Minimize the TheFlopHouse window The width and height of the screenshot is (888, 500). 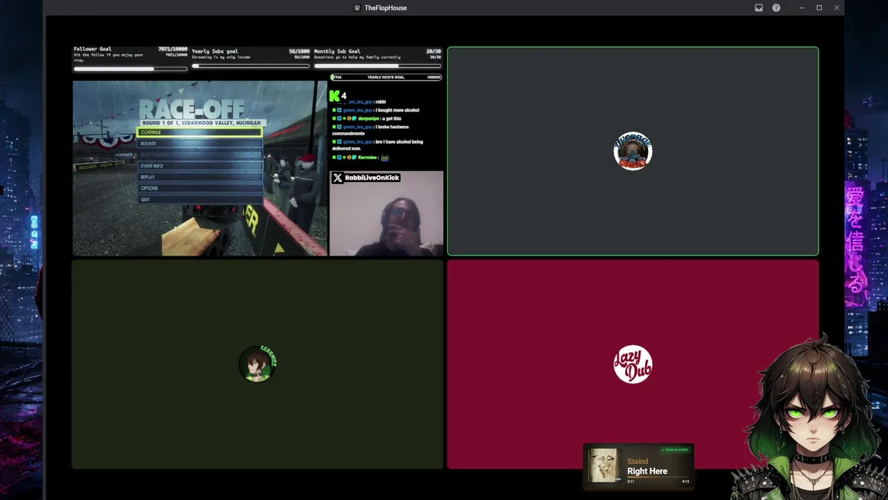(x=802, y=8)
